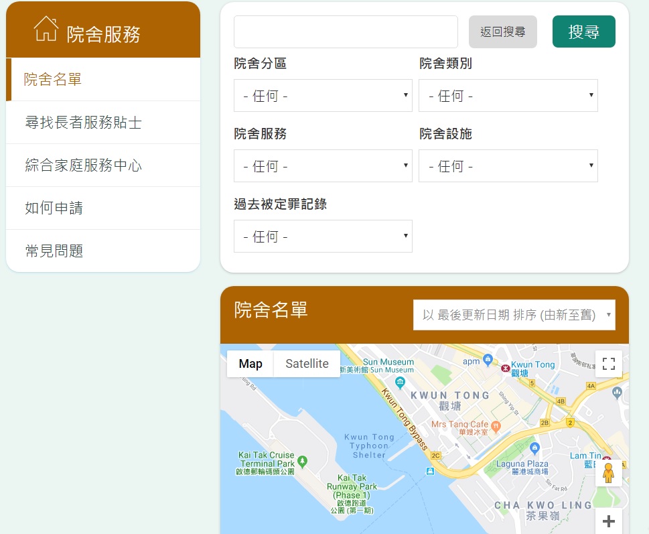Click the Laguna Plaza shopping pin
This screenshot has width=649, height=534.
click(x=534, y=448)
